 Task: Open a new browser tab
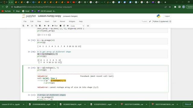pos(165,2)
